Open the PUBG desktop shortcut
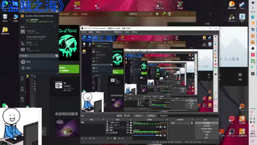 (77, 5)
